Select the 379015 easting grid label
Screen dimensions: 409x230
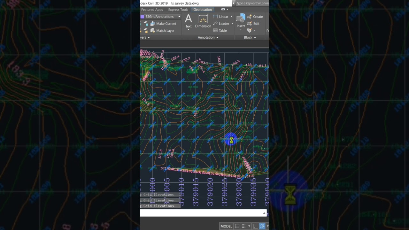[196, 192]
